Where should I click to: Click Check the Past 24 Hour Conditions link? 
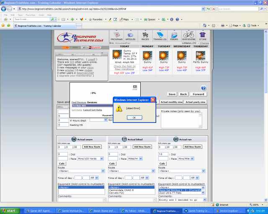click(x=125, y=68)
